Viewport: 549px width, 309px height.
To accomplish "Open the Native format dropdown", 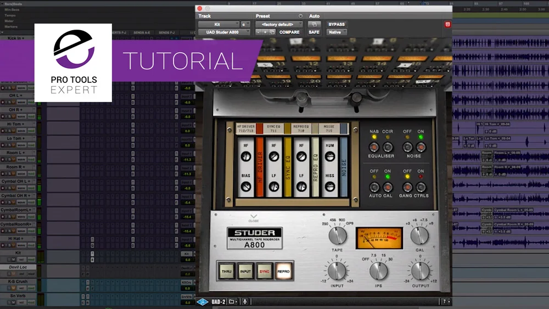I will pos(337,32).
